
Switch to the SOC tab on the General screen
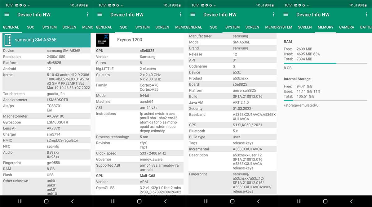click(x=31, y=27)
